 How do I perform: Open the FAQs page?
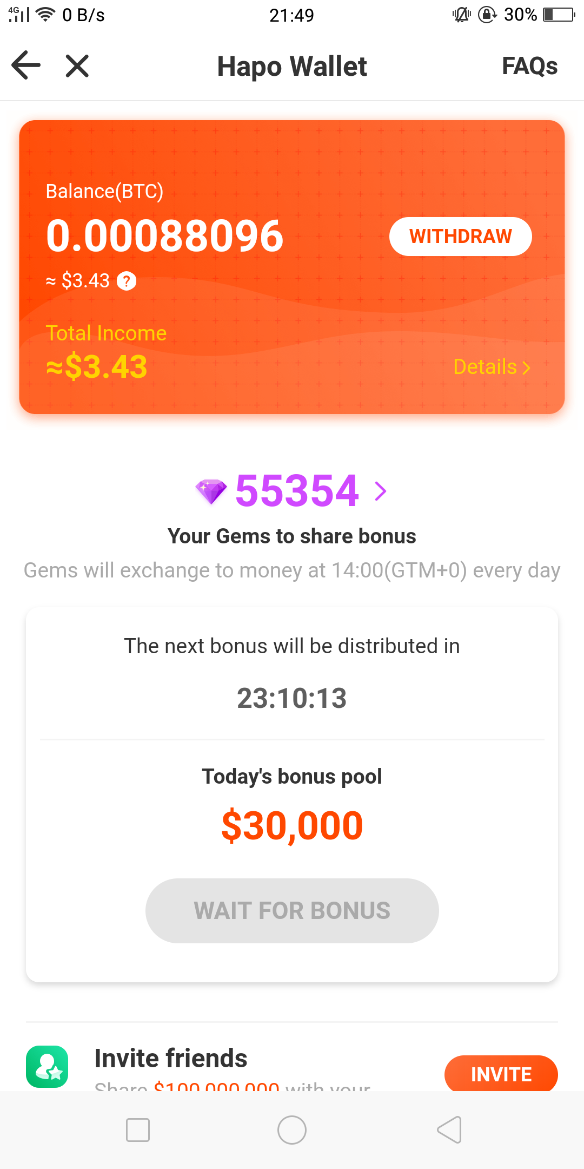[529, 66]
